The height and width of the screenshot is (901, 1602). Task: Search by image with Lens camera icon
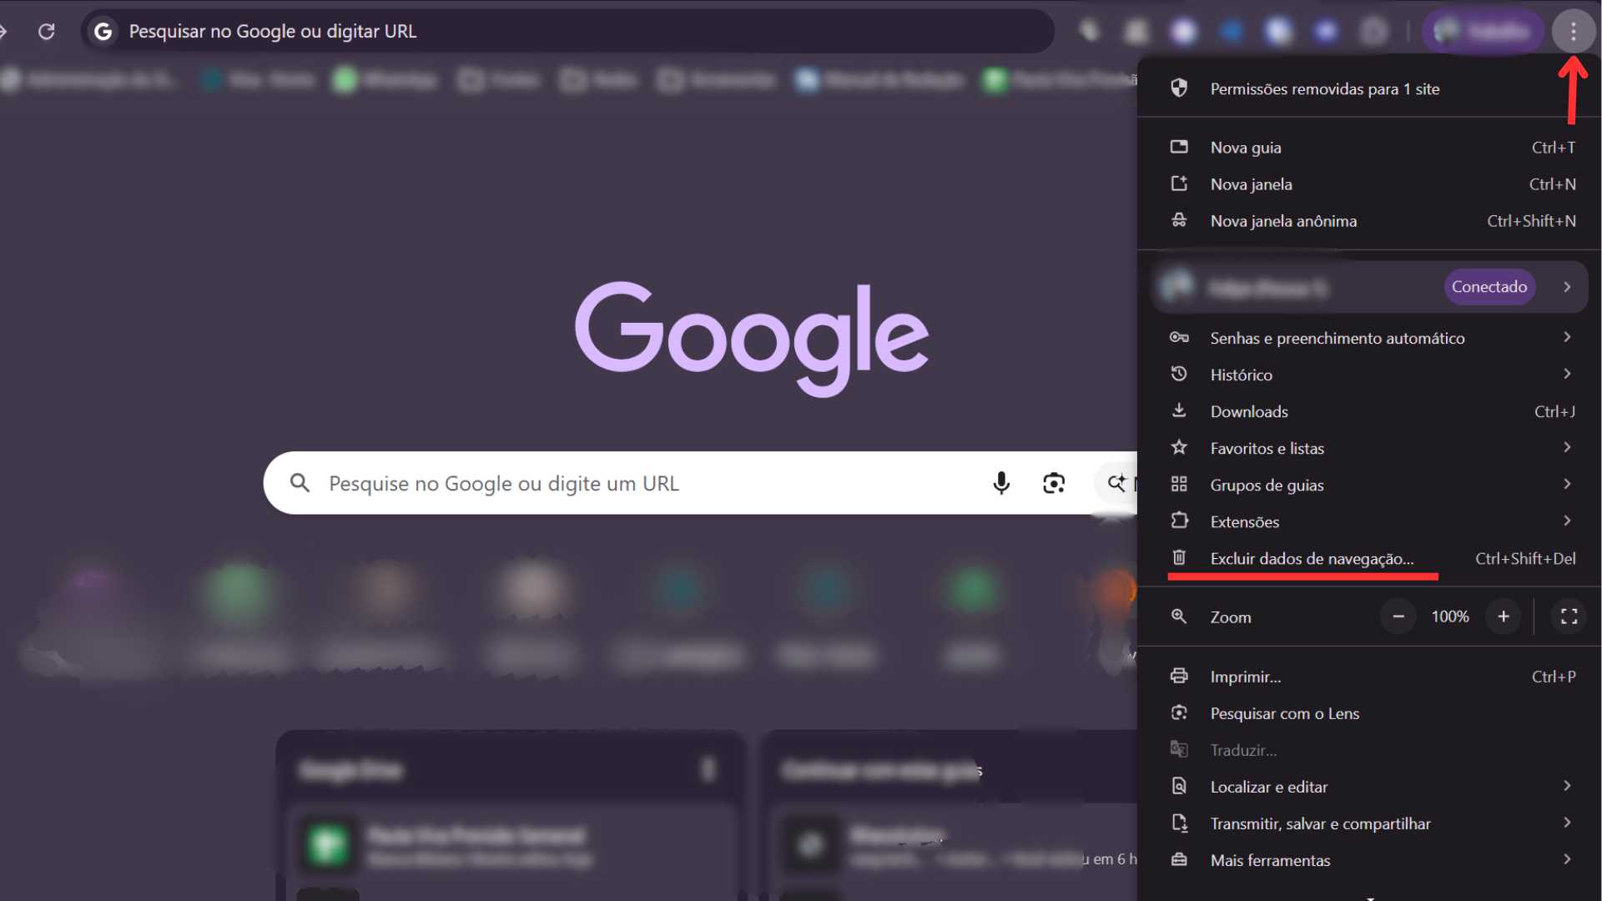(x=1054, y=483)
